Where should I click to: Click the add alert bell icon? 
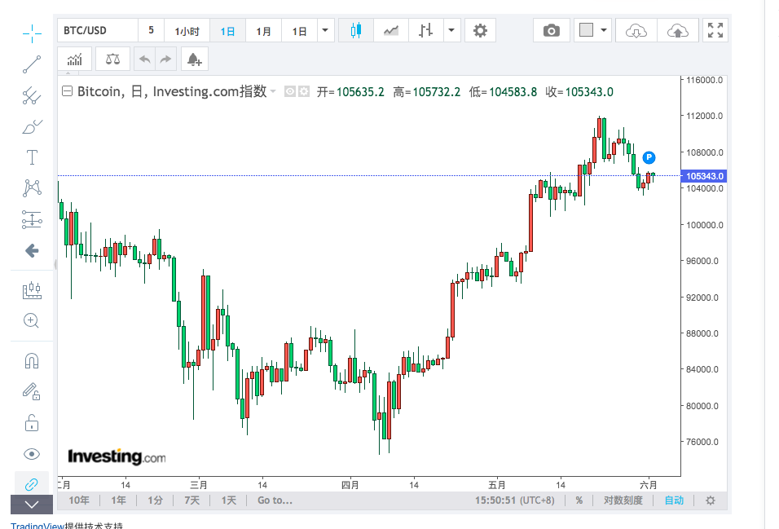pos(194,60)
